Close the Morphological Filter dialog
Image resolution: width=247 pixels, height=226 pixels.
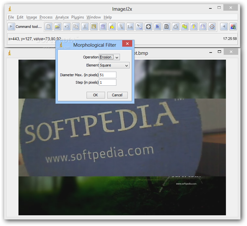point(127,44)
